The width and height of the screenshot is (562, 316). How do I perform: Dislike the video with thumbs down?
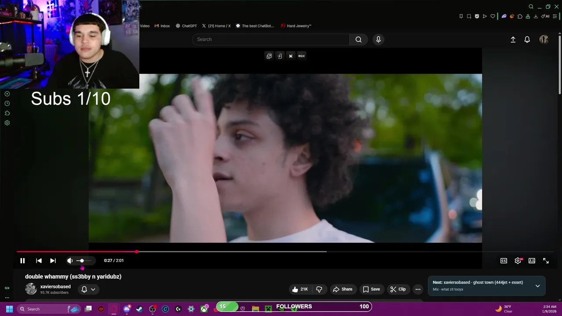pyautogui.click(x=319, y=289)
